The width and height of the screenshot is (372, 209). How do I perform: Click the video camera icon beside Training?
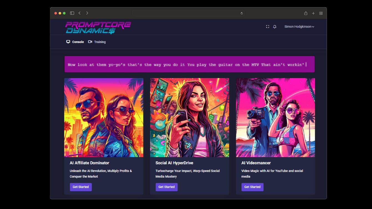90,42
